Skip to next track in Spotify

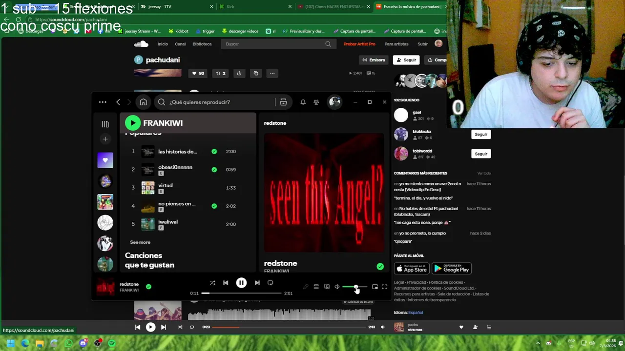click(257, 283)
